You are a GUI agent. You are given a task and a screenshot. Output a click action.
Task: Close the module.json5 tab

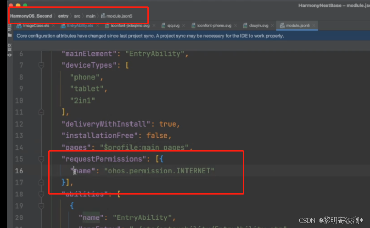[314, 26]
